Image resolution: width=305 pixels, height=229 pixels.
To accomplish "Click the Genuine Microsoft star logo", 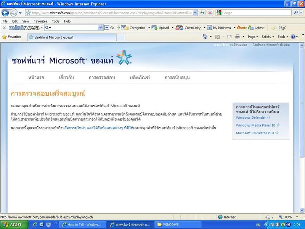I will pyautogui.click(x=124, y=58).
